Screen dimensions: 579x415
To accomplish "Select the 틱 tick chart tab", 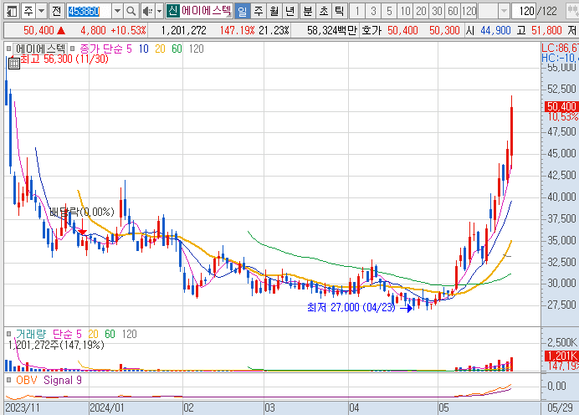I will (x=339, y=11).
